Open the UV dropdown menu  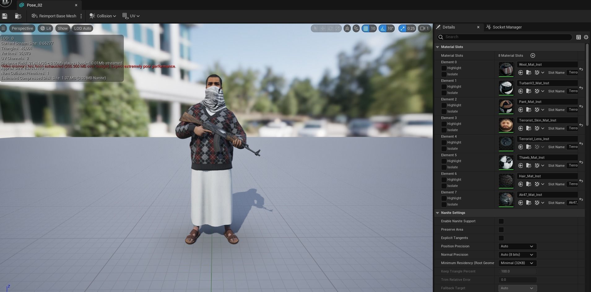point(131,16)
